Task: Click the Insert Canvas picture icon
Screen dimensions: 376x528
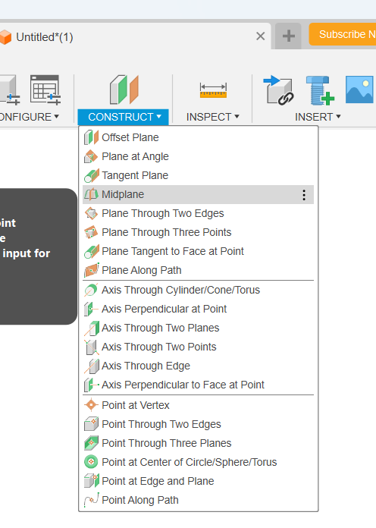Action: pyautogui.click(x=360, y=90)
